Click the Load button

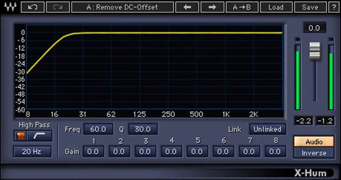[276, 7]
